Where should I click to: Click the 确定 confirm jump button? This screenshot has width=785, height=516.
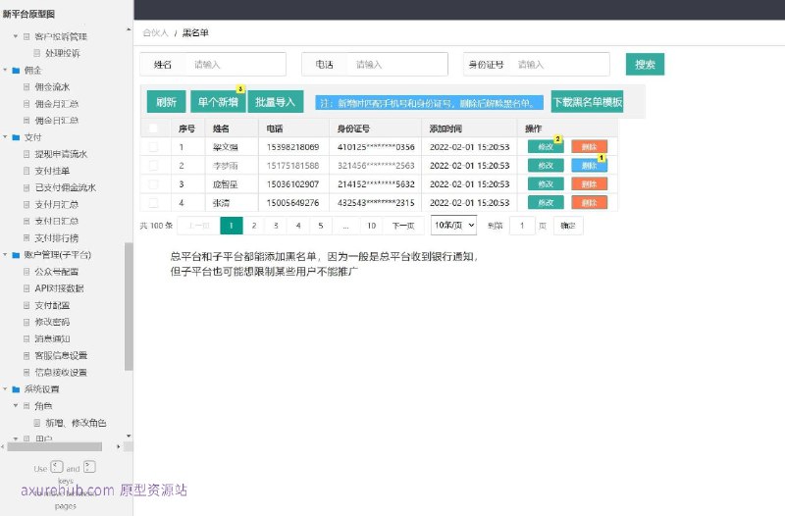(x=568, y=226)
